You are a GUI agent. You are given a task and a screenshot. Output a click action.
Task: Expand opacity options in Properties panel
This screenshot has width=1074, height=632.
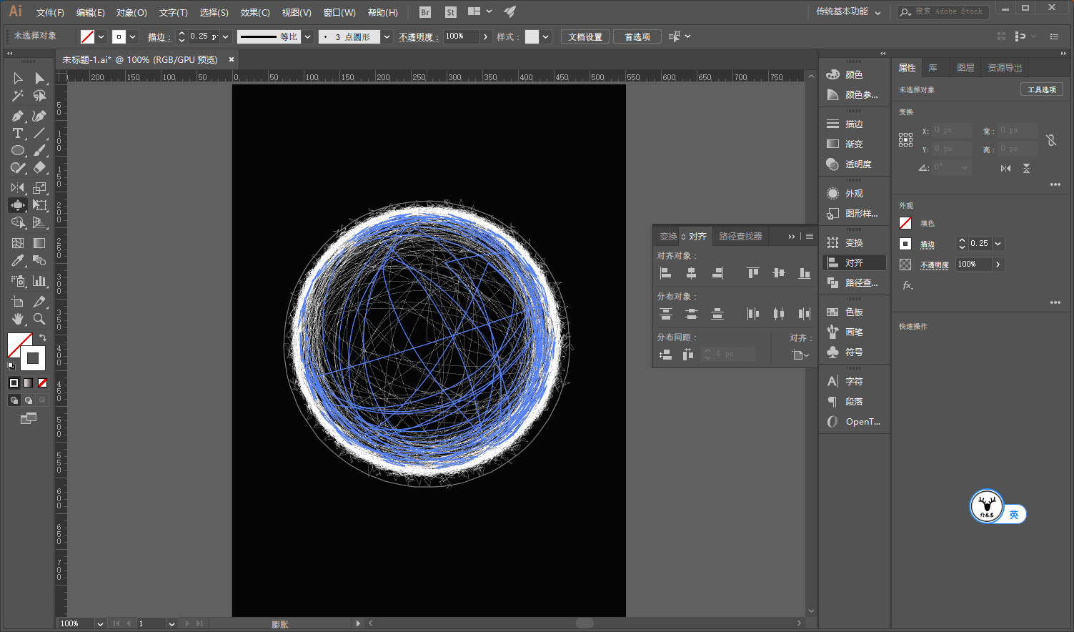[998, 265]
